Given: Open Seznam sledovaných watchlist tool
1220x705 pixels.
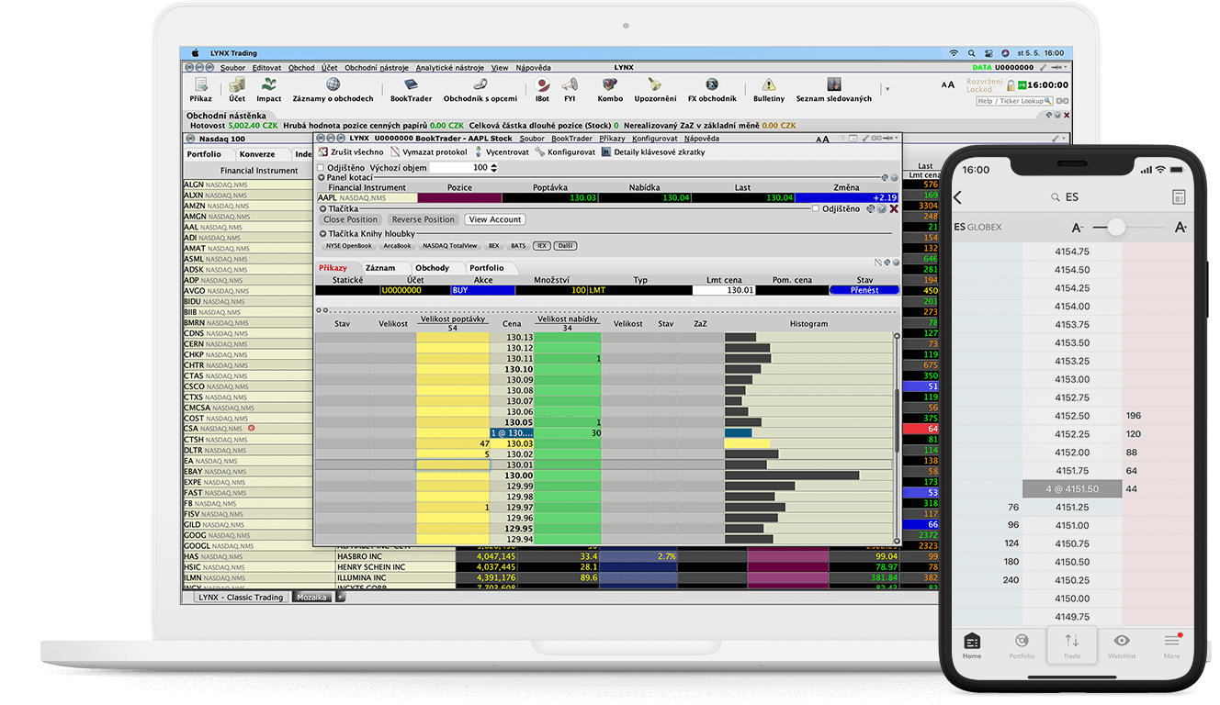Looking at the screenshot, I should (833, 89).
